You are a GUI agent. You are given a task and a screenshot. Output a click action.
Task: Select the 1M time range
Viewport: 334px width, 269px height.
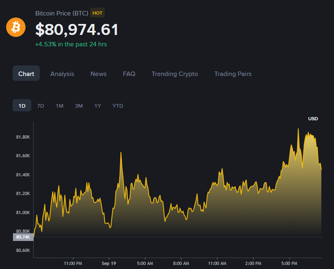point(59,106)
